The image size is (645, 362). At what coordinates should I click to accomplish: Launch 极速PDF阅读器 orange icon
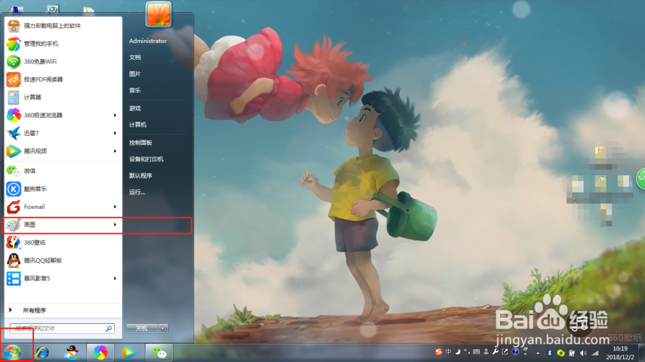[x=13, y=79]
